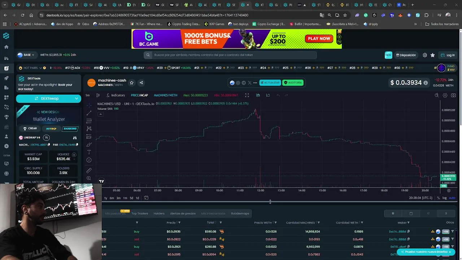Open the Precio column filter
The image size is (462, 260).
(x=179, y=223)
